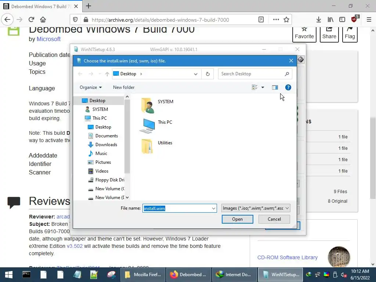Screen dimensions: 376x282
Task: Open uBlock Origin extension icon
Action: (x=355, y=19)
